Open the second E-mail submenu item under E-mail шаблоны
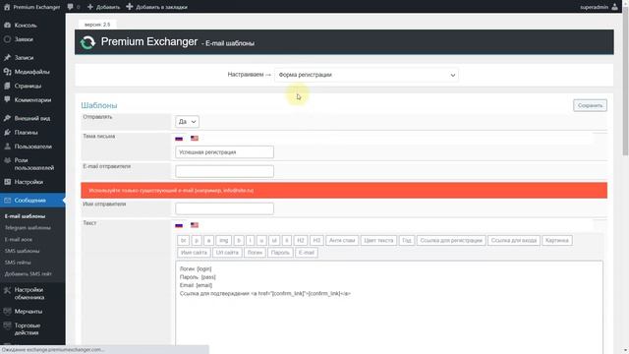Viewport: 629px width, 354px height. (x=19, y=240)
